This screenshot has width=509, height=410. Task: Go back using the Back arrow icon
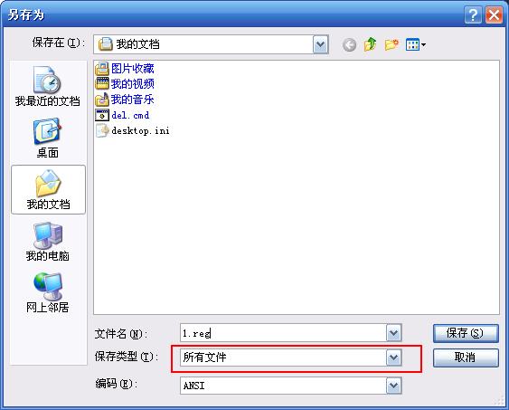349,45
